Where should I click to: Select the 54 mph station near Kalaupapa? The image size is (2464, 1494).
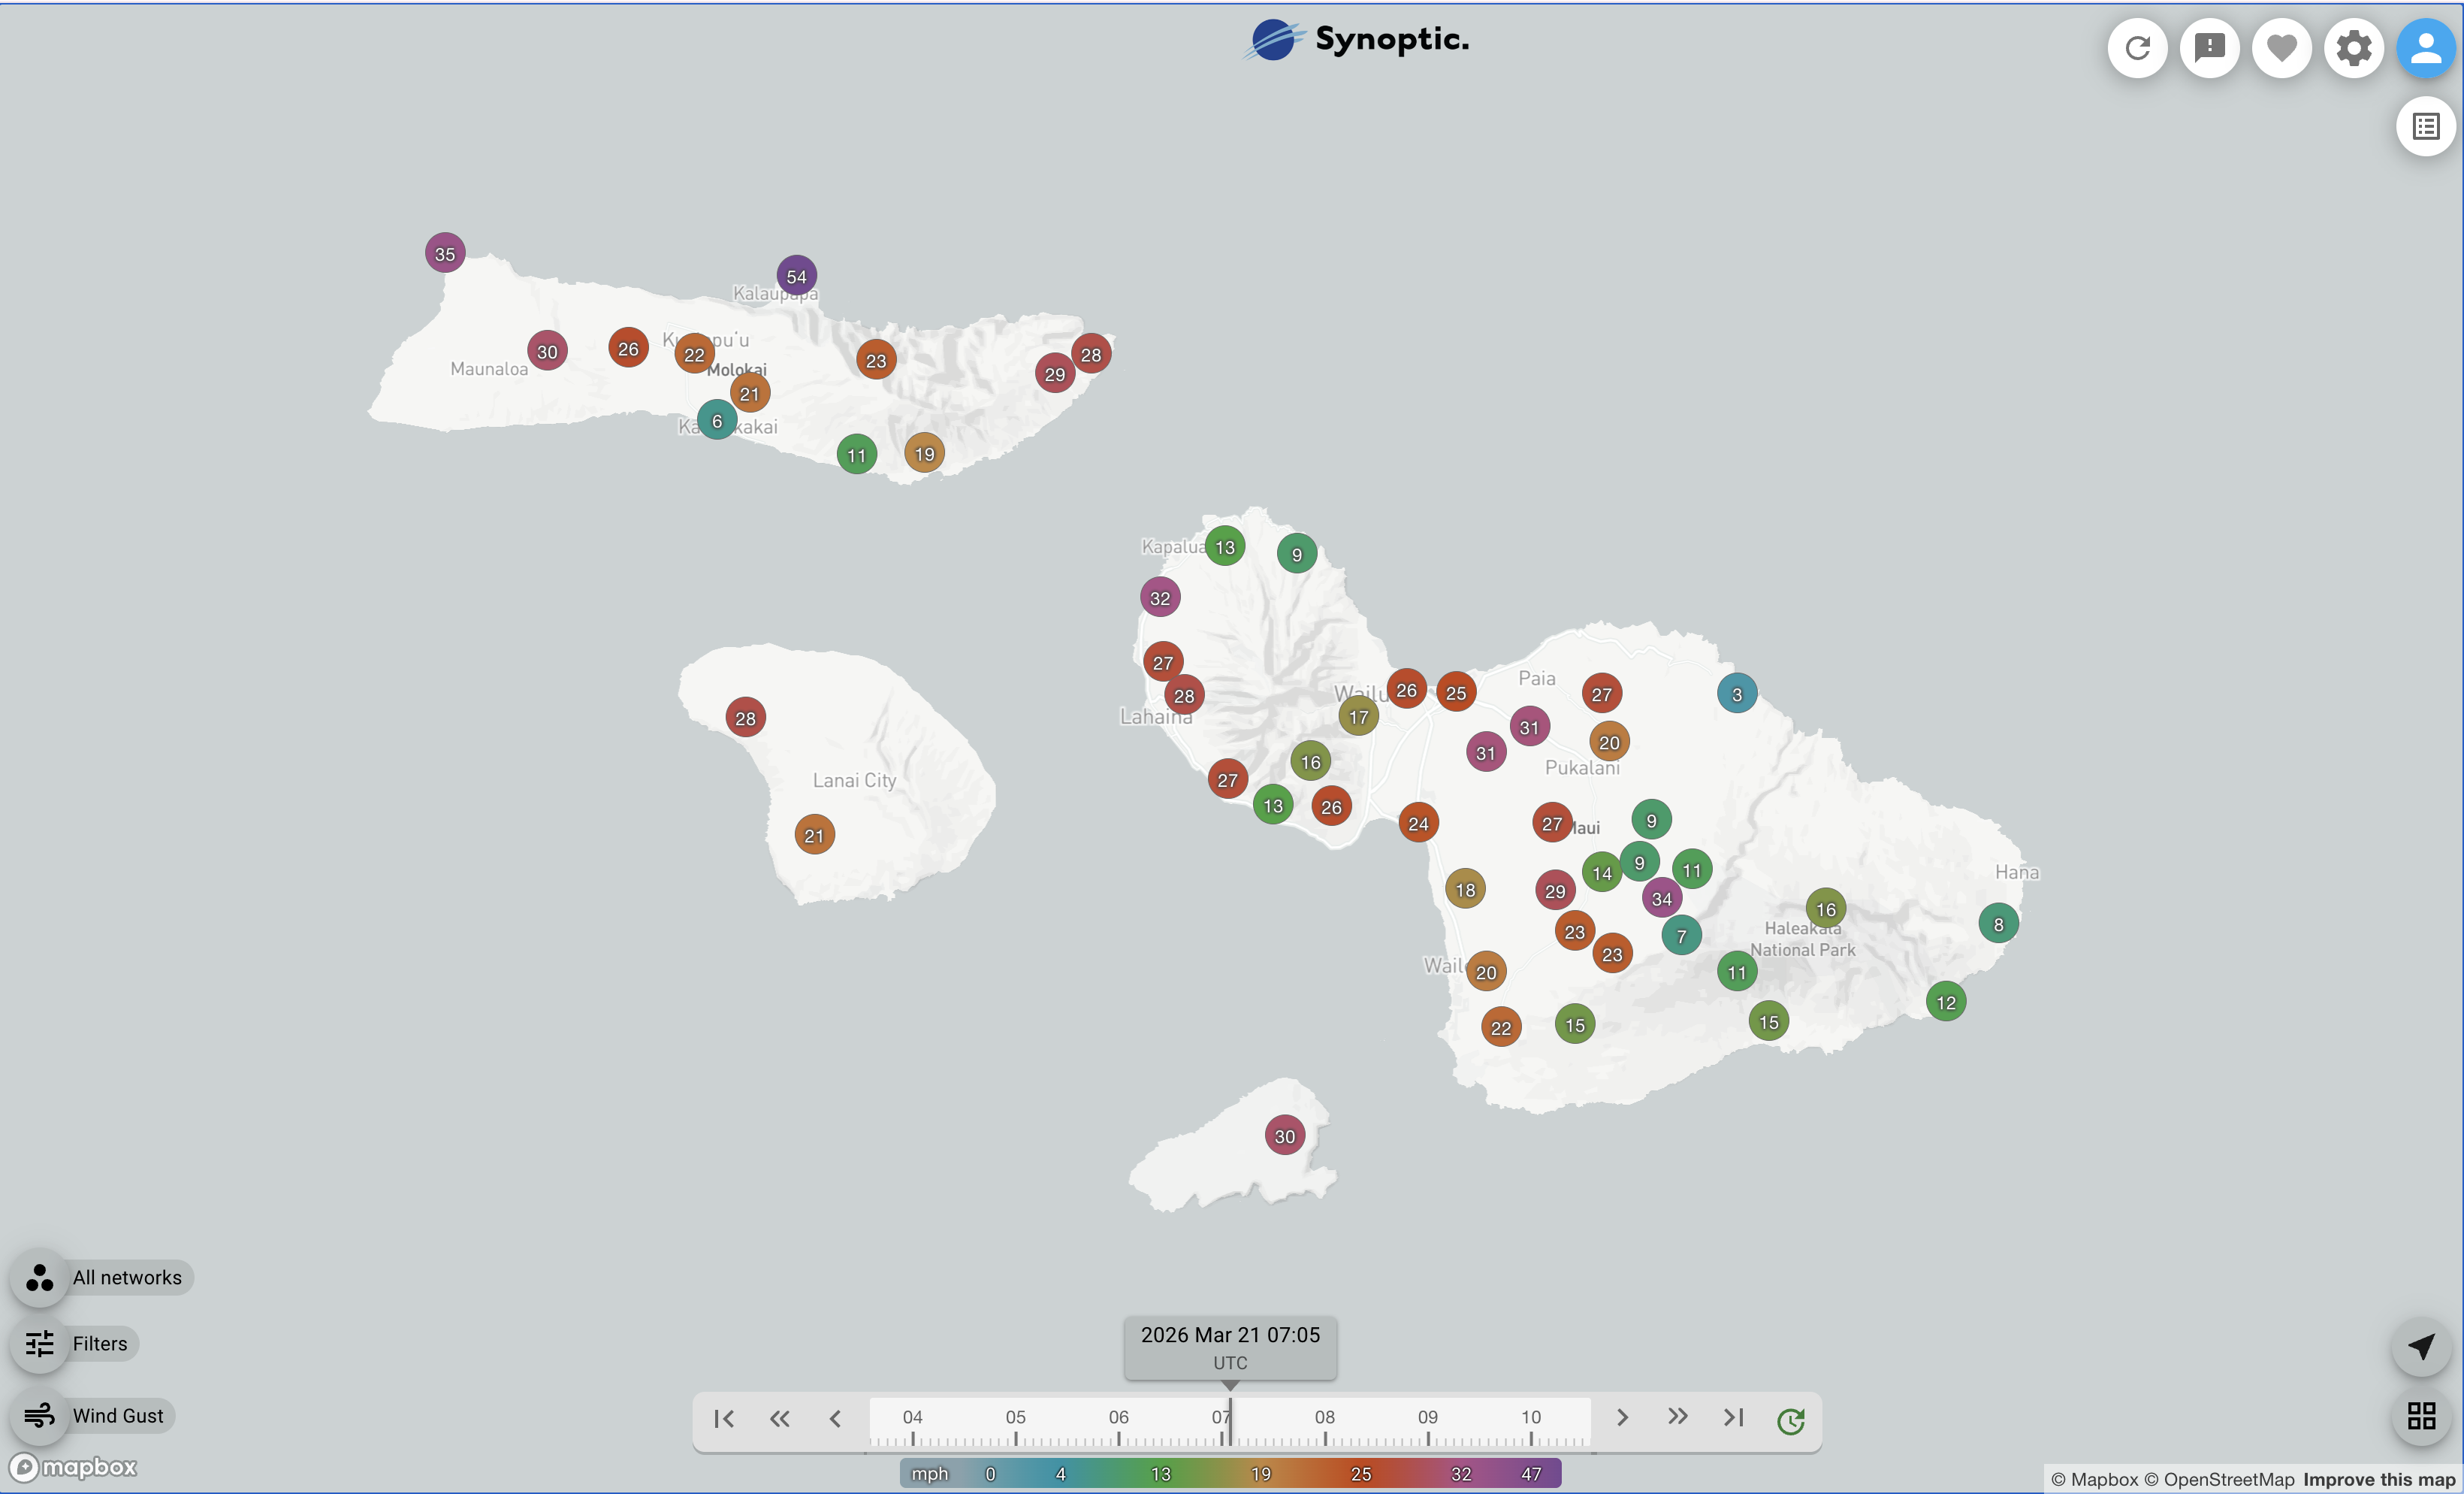796,277
